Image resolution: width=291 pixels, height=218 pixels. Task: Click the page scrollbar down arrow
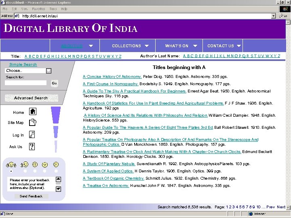coord(288,207)
